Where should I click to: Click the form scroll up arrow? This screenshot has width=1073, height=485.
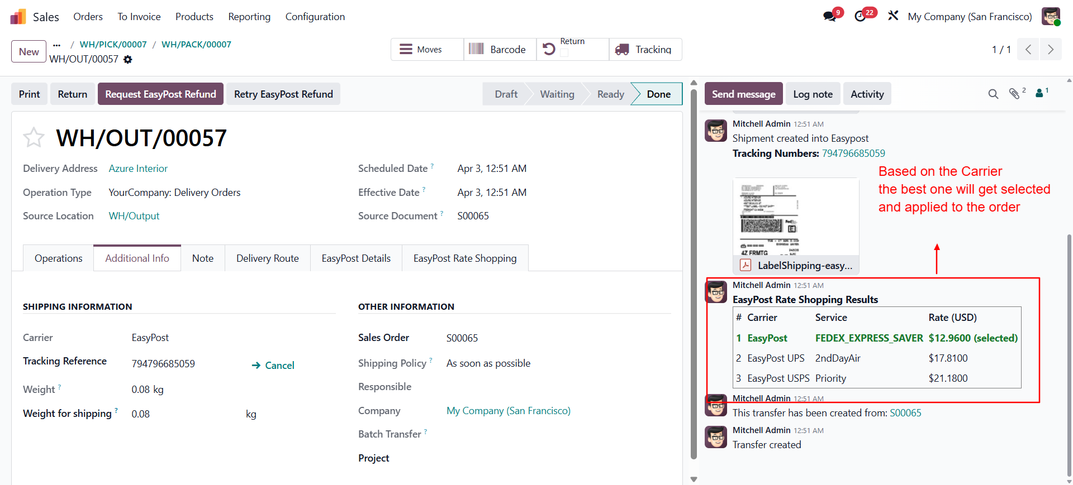694,83
